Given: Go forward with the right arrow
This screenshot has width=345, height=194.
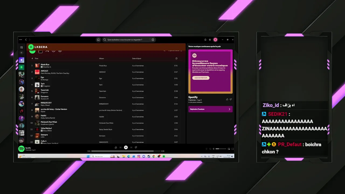Looking at the screenshot, I should tap(30, 40).
